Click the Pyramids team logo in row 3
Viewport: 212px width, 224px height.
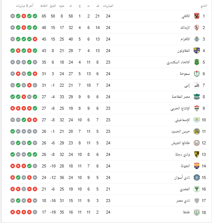pyautogui.click(x=197, y=39)
